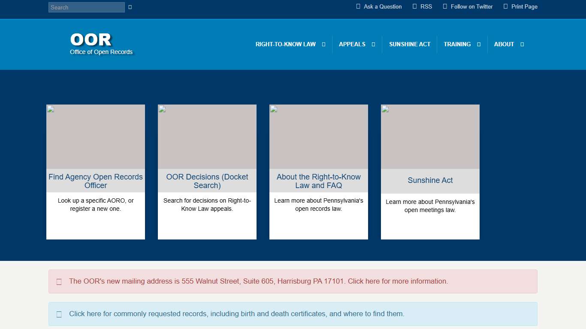Focus the Search input field
Viewport: 586px width, 329px height.
click(86, 7)
